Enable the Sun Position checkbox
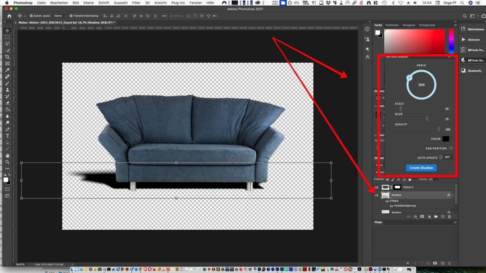This screenshot has width=486, height=273. click(451, 148)
